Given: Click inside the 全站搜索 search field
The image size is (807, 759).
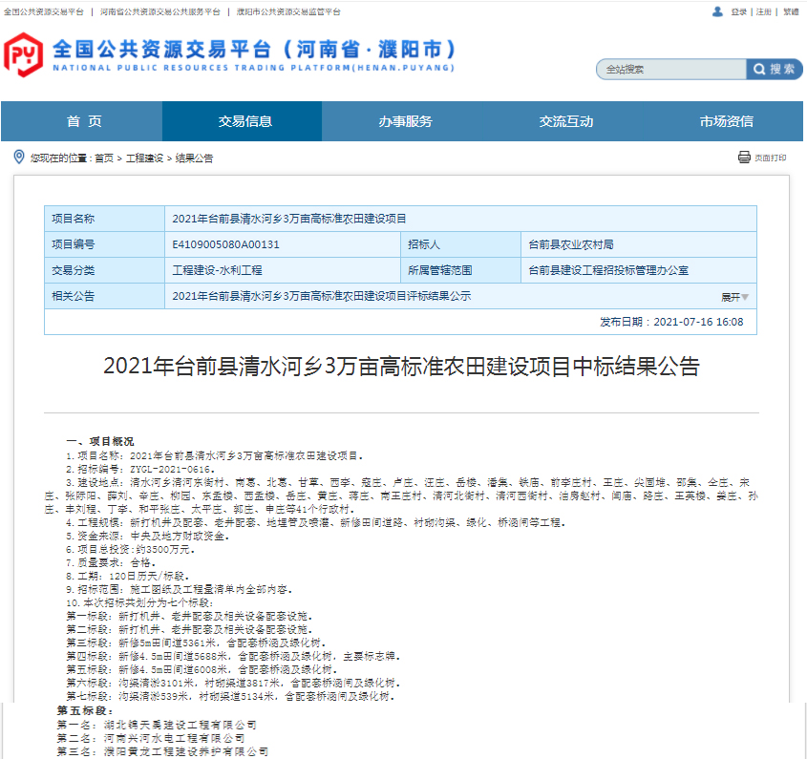Looking at the screenshot, I should [x=669, y=69].
